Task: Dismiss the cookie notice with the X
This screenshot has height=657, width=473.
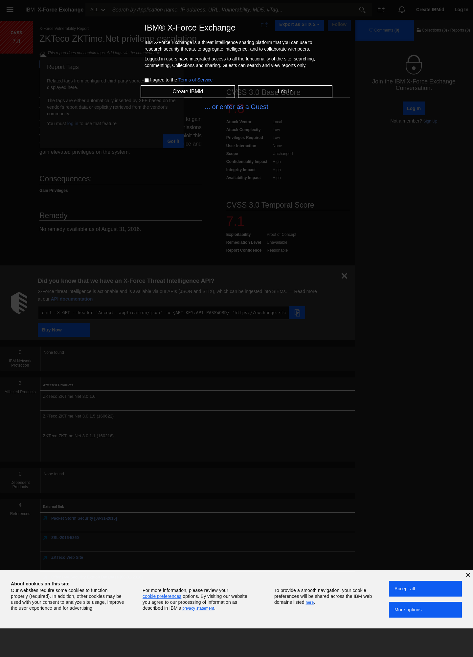Action: click(468, 575)
